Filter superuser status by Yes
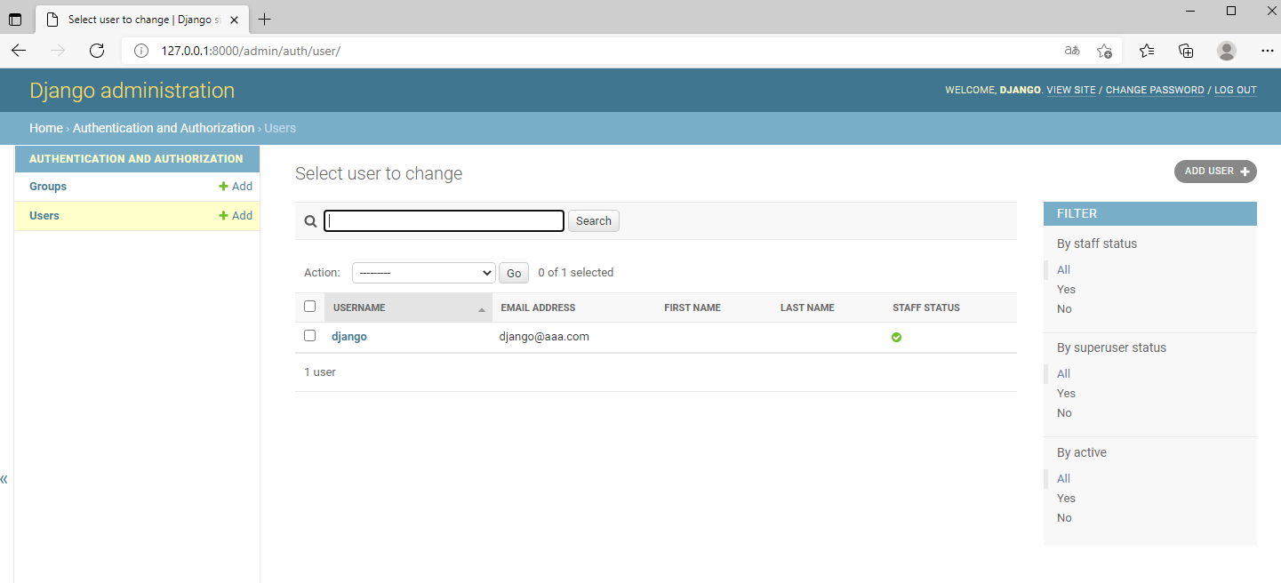1281x583 pixels. (1066, 394)
